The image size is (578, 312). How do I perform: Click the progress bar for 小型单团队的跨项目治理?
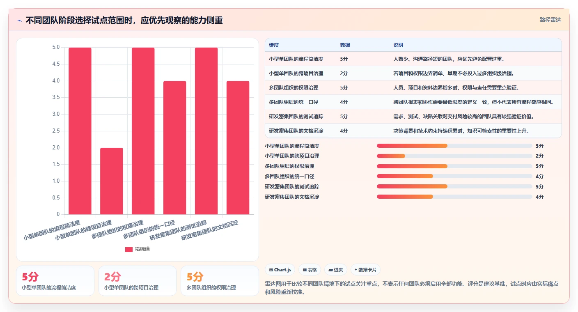[454, 156]
